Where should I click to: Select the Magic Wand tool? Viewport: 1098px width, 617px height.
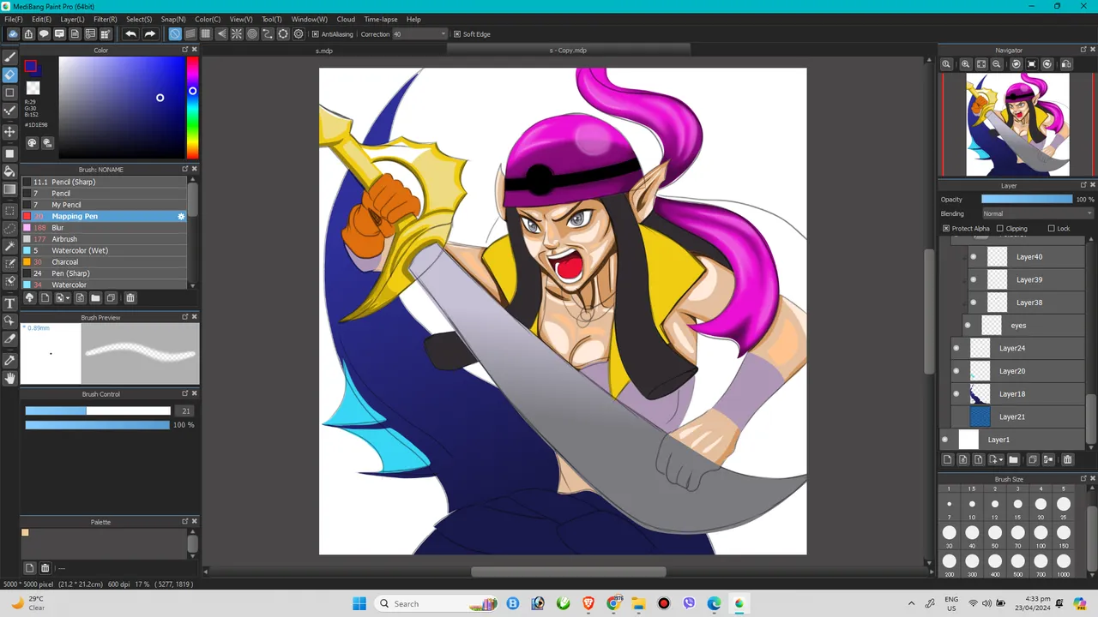pos(10,246)
